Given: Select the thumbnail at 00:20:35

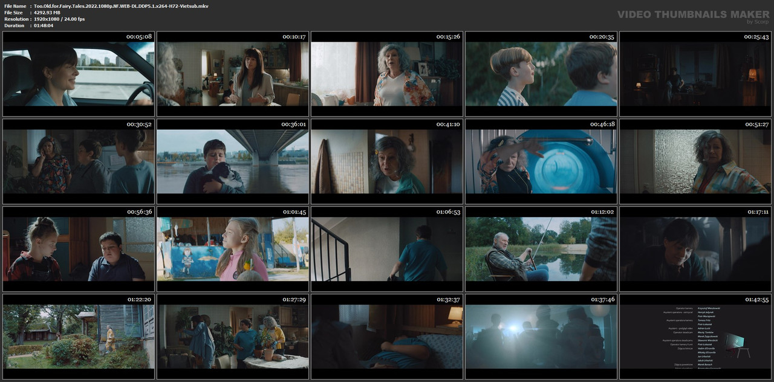Looking at the screenshot, I should point(541,74).
